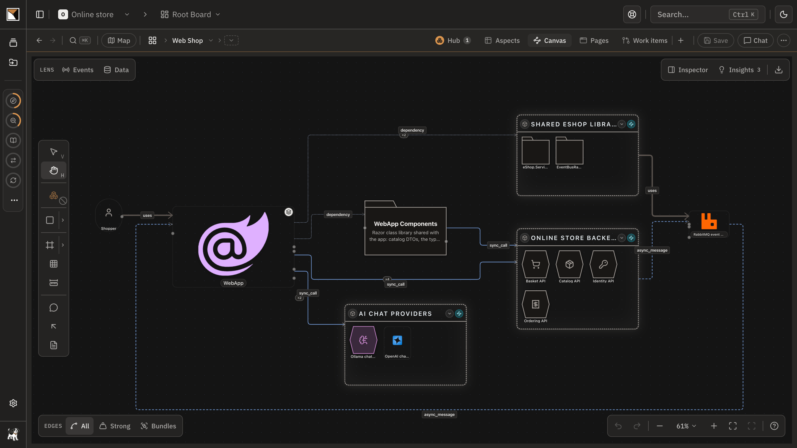The width and height of the screenshot is (797, 448).
Task: Open the 61% zoom level dropdown
Action: pyautogui.click(x=686, y=426)
